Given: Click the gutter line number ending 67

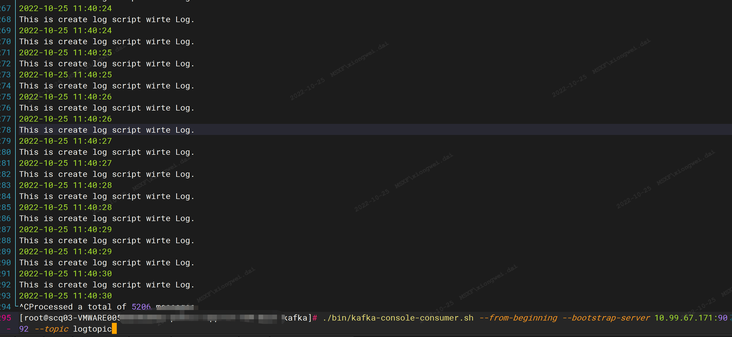Looking at the screenshot, I should [5, 8].
